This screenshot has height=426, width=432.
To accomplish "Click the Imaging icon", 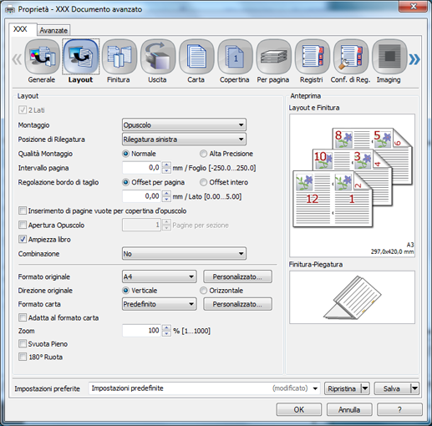I will [389, 57].
